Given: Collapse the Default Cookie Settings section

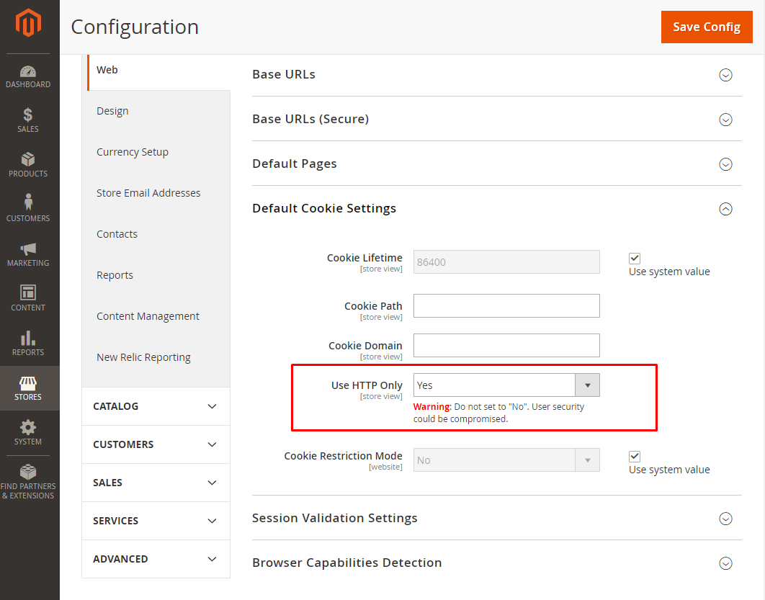Looking at the screenshot, I should tap(725, 209).
